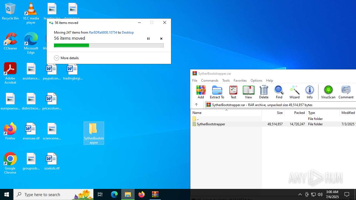Open the Windows Start menu
Image resolution: width=356 pixels, height=200 pixels.
[7, 194]
